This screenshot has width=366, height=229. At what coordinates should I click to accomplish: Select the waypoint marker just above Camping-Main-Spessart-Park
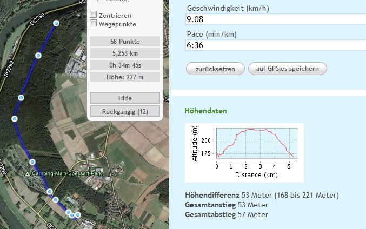[x=32, y=161]
